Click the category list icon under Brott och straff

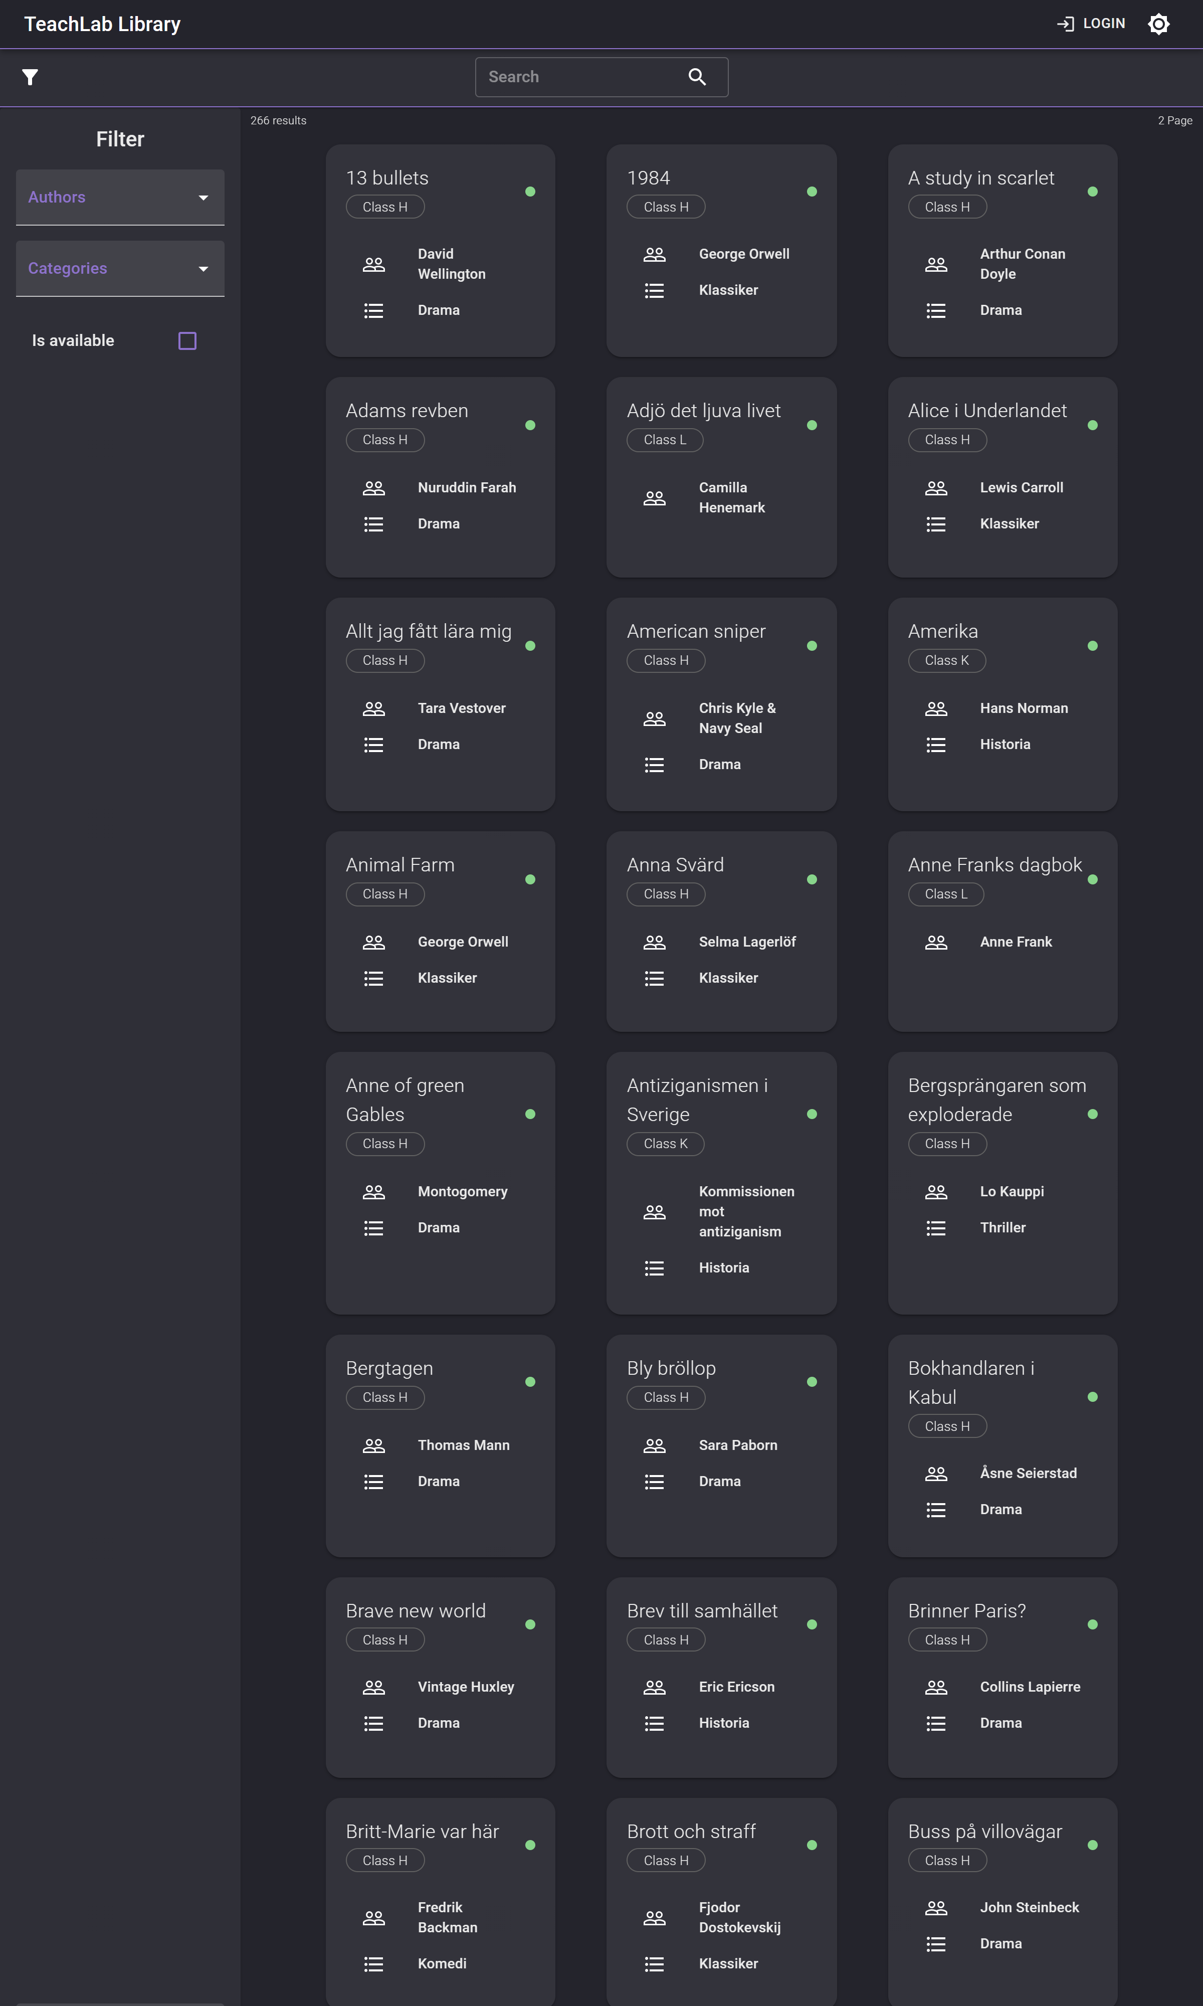[x=654, y=1963]
